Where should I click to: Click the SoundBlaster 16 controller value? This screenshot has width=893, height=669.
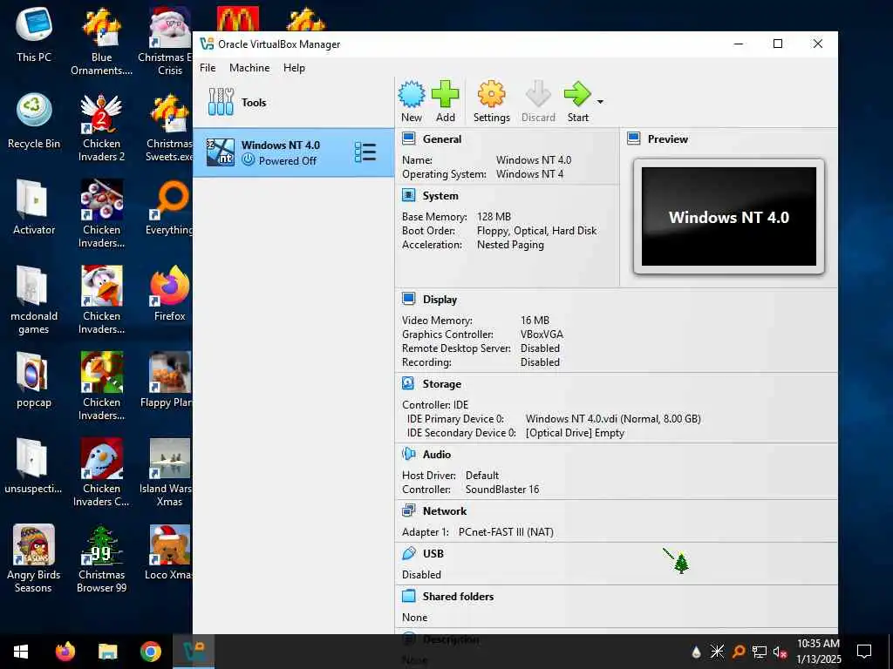click(x=501, y=490)
